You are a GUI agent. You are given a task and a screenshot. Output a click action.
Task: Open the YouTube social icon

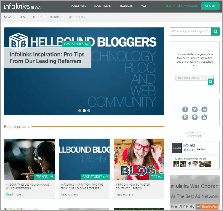pyautogui.click(x=204, y=117)
